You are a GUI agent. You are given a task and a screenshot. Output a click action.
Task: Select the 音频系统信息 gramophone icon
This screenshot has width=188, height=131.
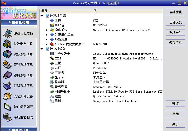(7, 65)
